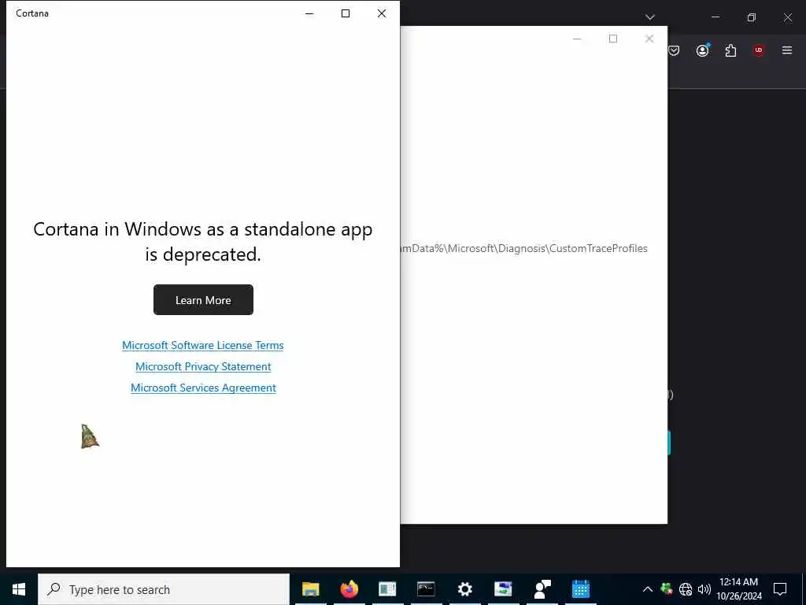Minimize the Firefox browser window
Viewport: 806px width, 605px height.
[715, 17]
